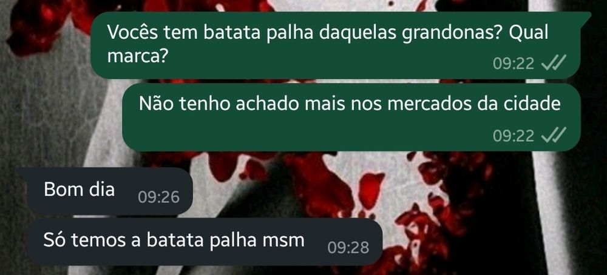Tap the double check mark on the batata palha question
607x275 pixels.
(554, 63)
